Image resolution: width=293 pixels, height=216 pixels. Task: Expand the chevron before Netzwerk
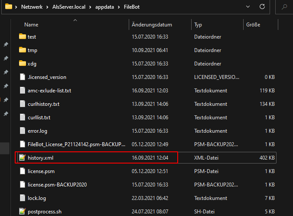point(16,7)
